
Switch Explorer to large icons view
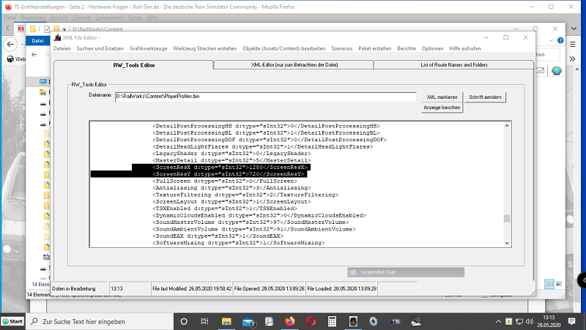point(559,284)
